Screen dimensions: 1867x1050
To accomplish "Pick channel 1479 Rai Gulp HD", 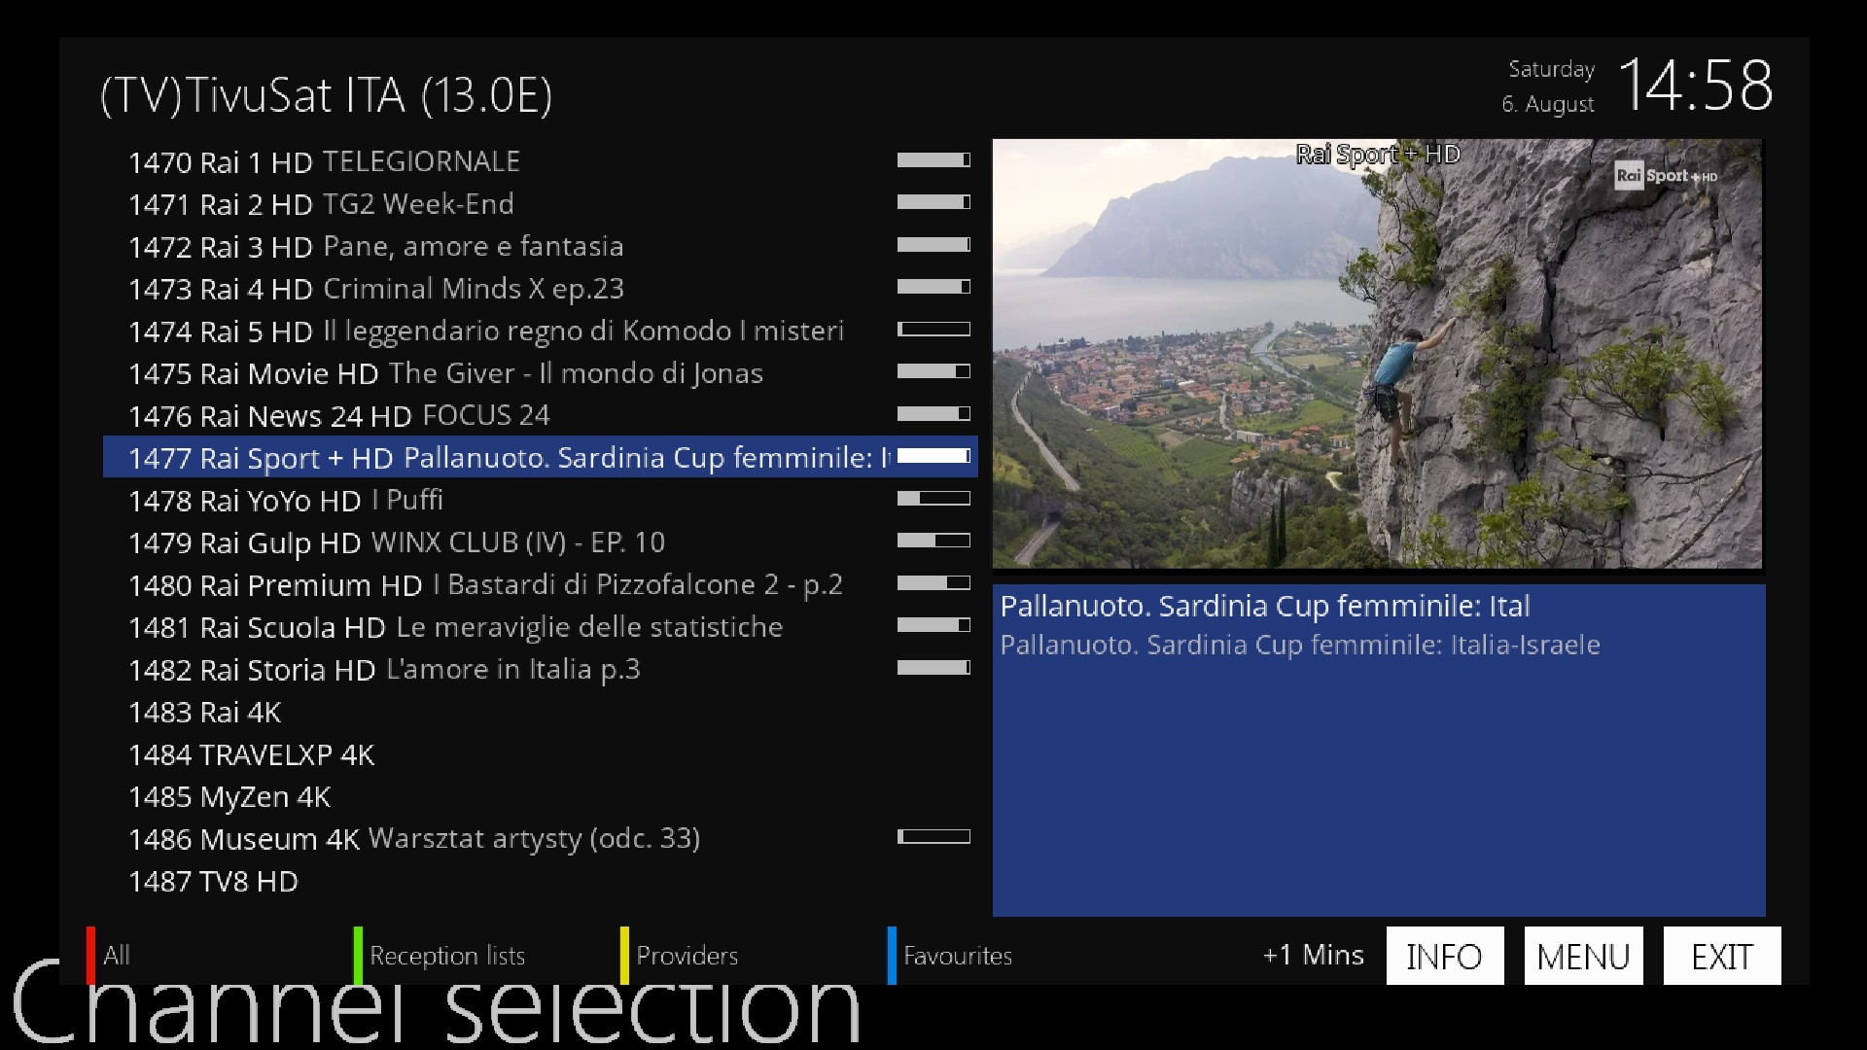I will tap(541, 542).
